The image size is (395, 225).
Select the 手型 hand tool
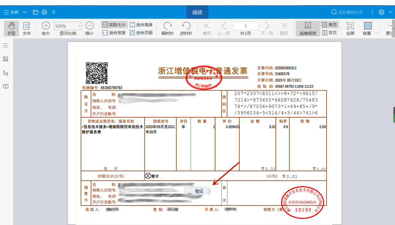coord(11,29)
